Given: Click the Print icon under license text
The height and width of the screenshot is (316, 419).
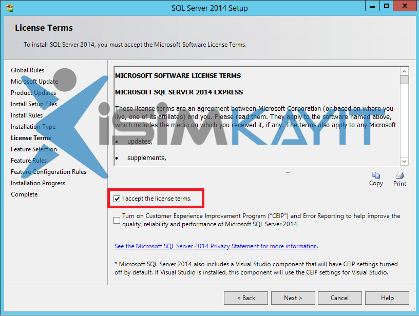Looking at the screenshot, I should (x=400, y=175).
